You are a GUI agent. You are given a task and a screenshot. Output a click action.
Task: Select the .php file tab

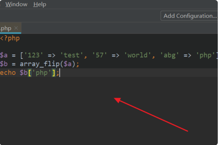10,28
